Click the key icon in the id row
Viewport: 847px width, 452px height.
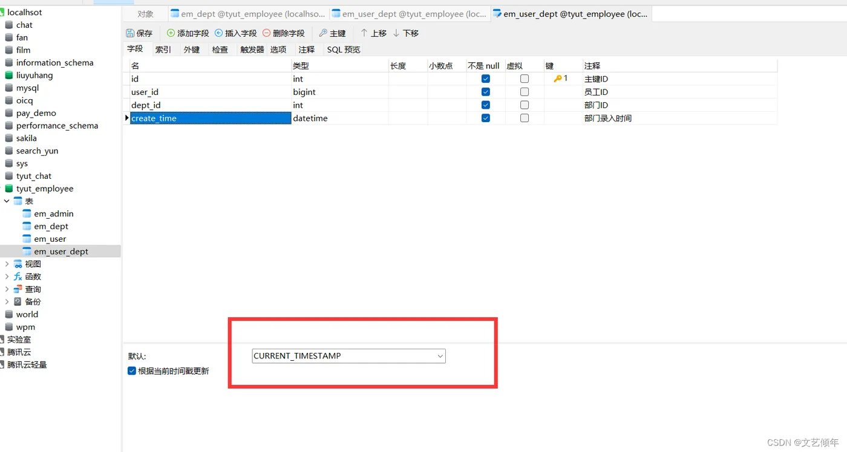pyautogui.click(x=558, y=79)
